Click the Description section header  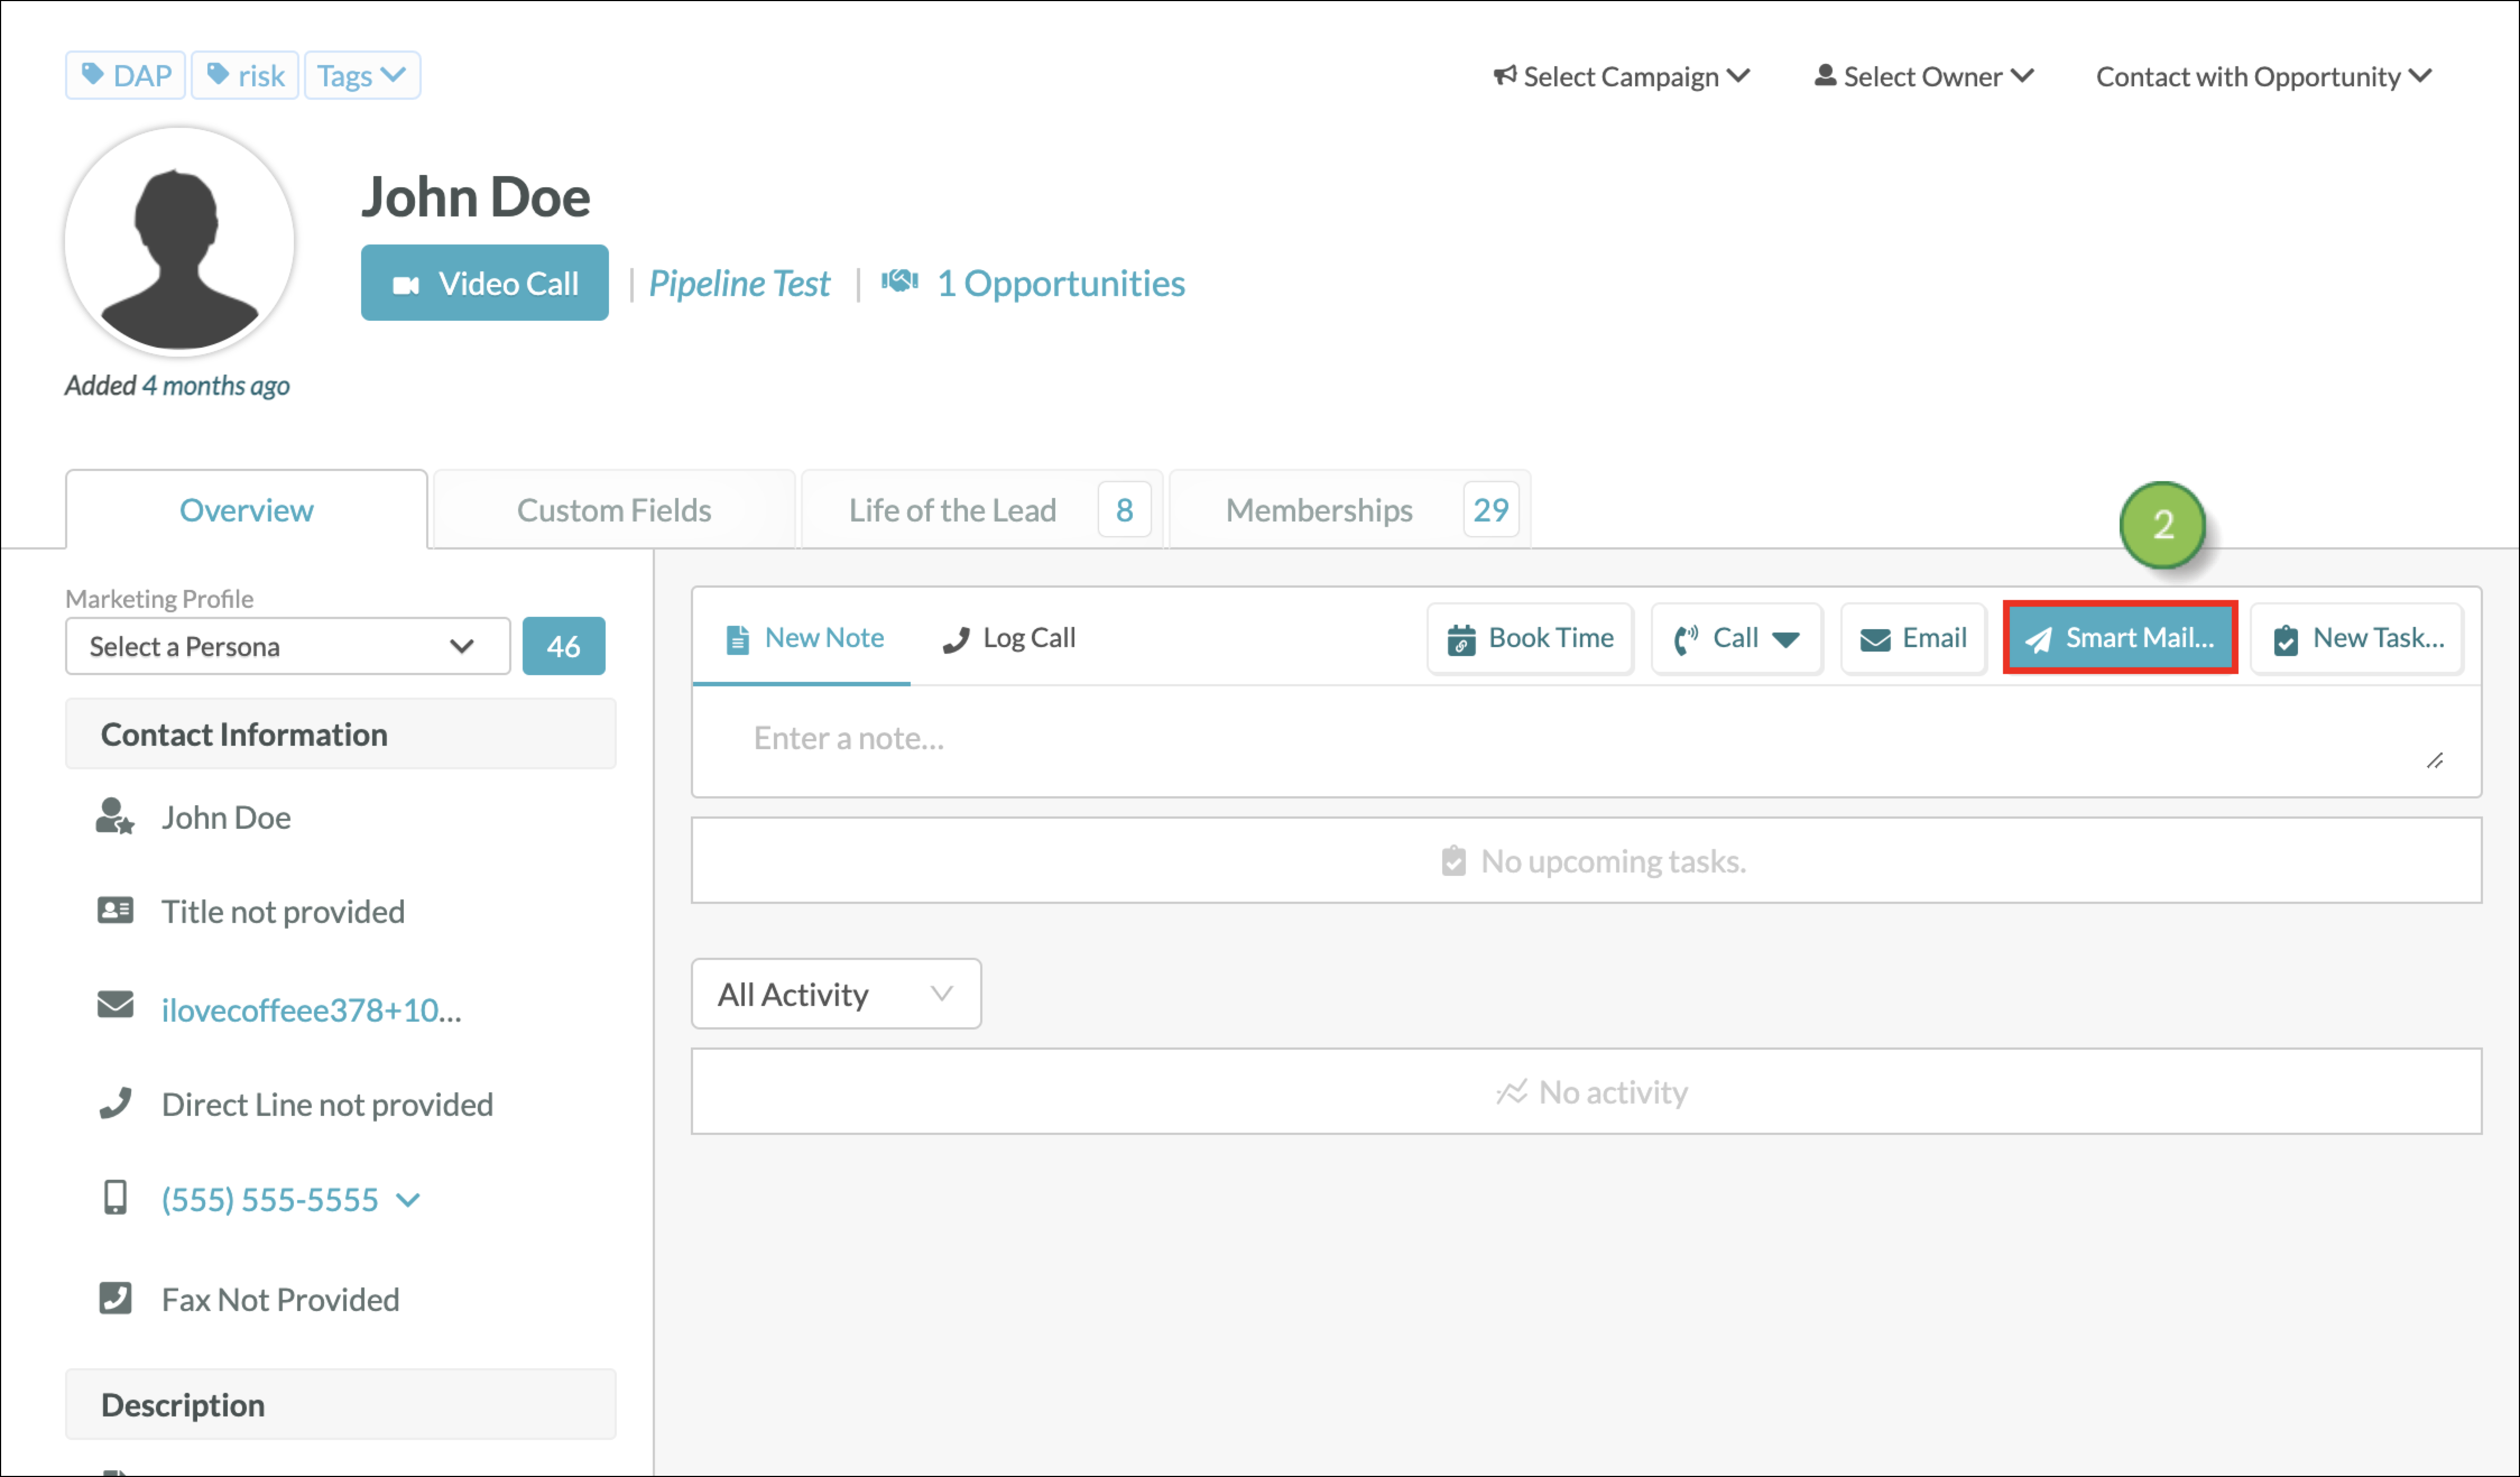tap(340, 1405)
